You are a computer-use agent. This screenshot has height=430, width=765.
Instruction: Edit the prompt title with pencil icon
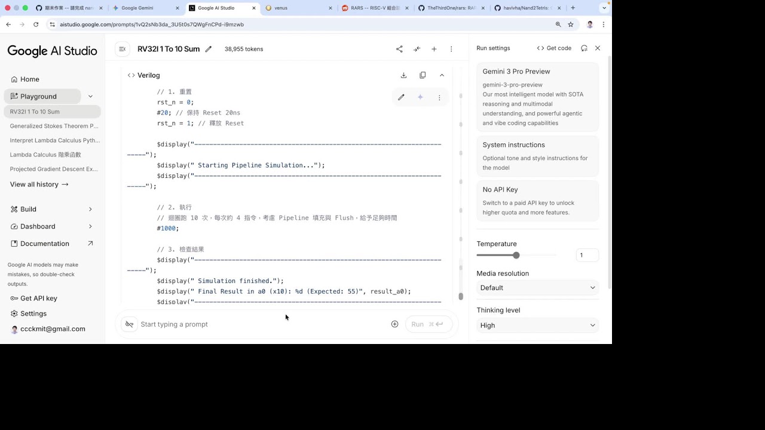209,49
